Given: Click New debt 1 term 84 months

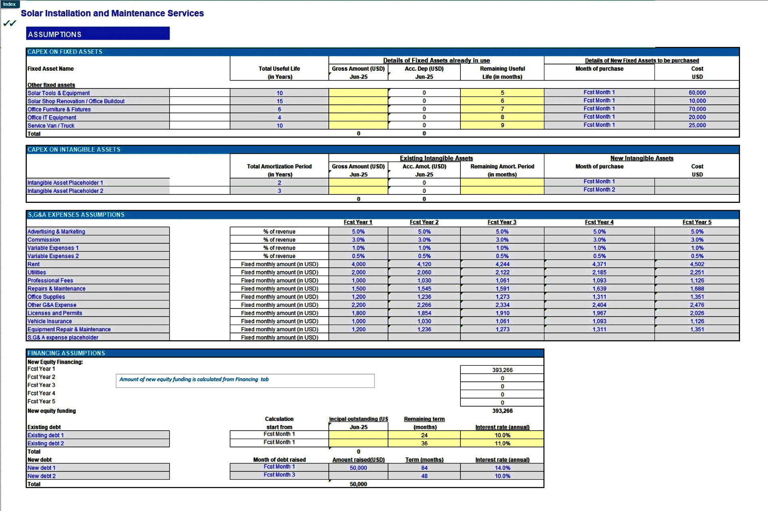Looking at the screenshot, I should tap(424, 468).
